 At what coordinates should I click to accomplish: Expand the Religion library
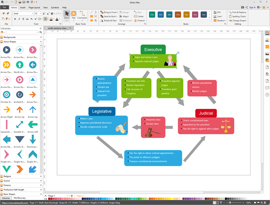20,176
